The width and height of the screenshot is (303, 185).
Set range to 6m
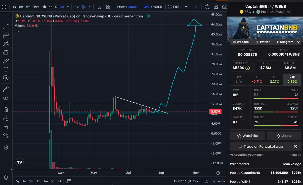click(31, 181)
